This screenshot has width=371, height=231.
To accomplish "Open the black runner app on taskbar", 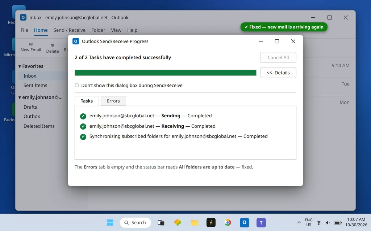I will click(x=211, y=222).
